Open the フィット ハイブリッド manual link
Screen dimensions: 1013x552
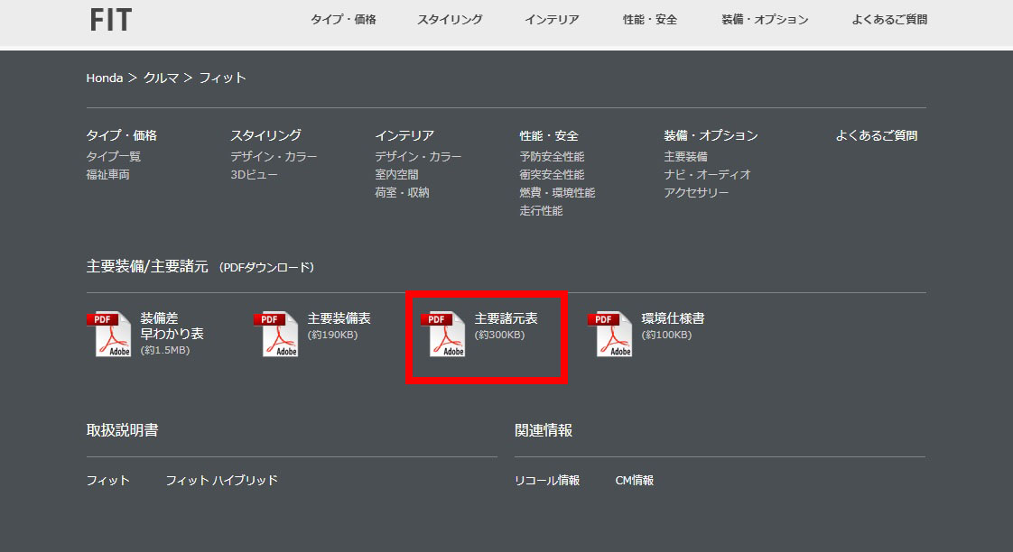point(221,481)
